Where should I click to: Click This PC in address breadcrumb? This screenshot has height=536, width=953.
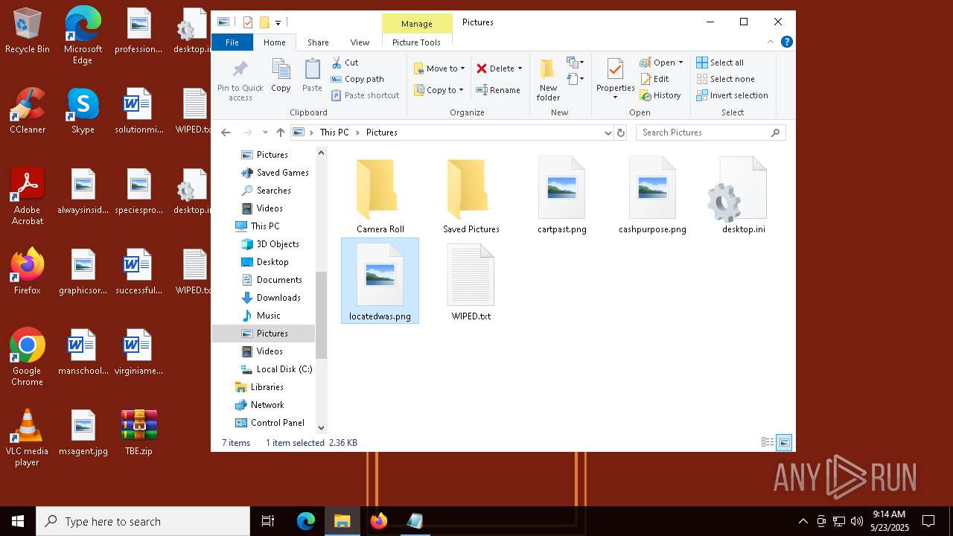click(x=334, y=133)
